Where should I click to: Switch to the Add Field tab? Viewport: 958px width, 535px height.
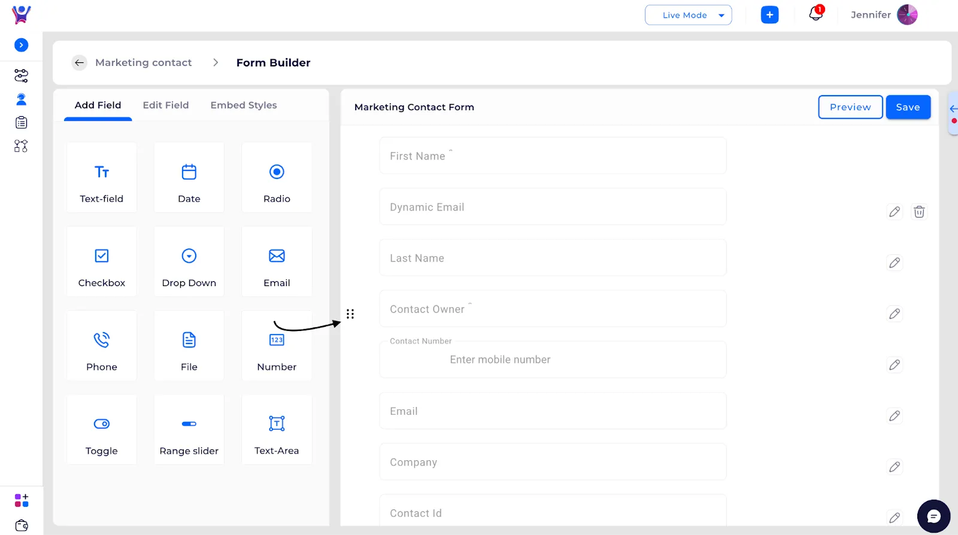tap(98, 105)
